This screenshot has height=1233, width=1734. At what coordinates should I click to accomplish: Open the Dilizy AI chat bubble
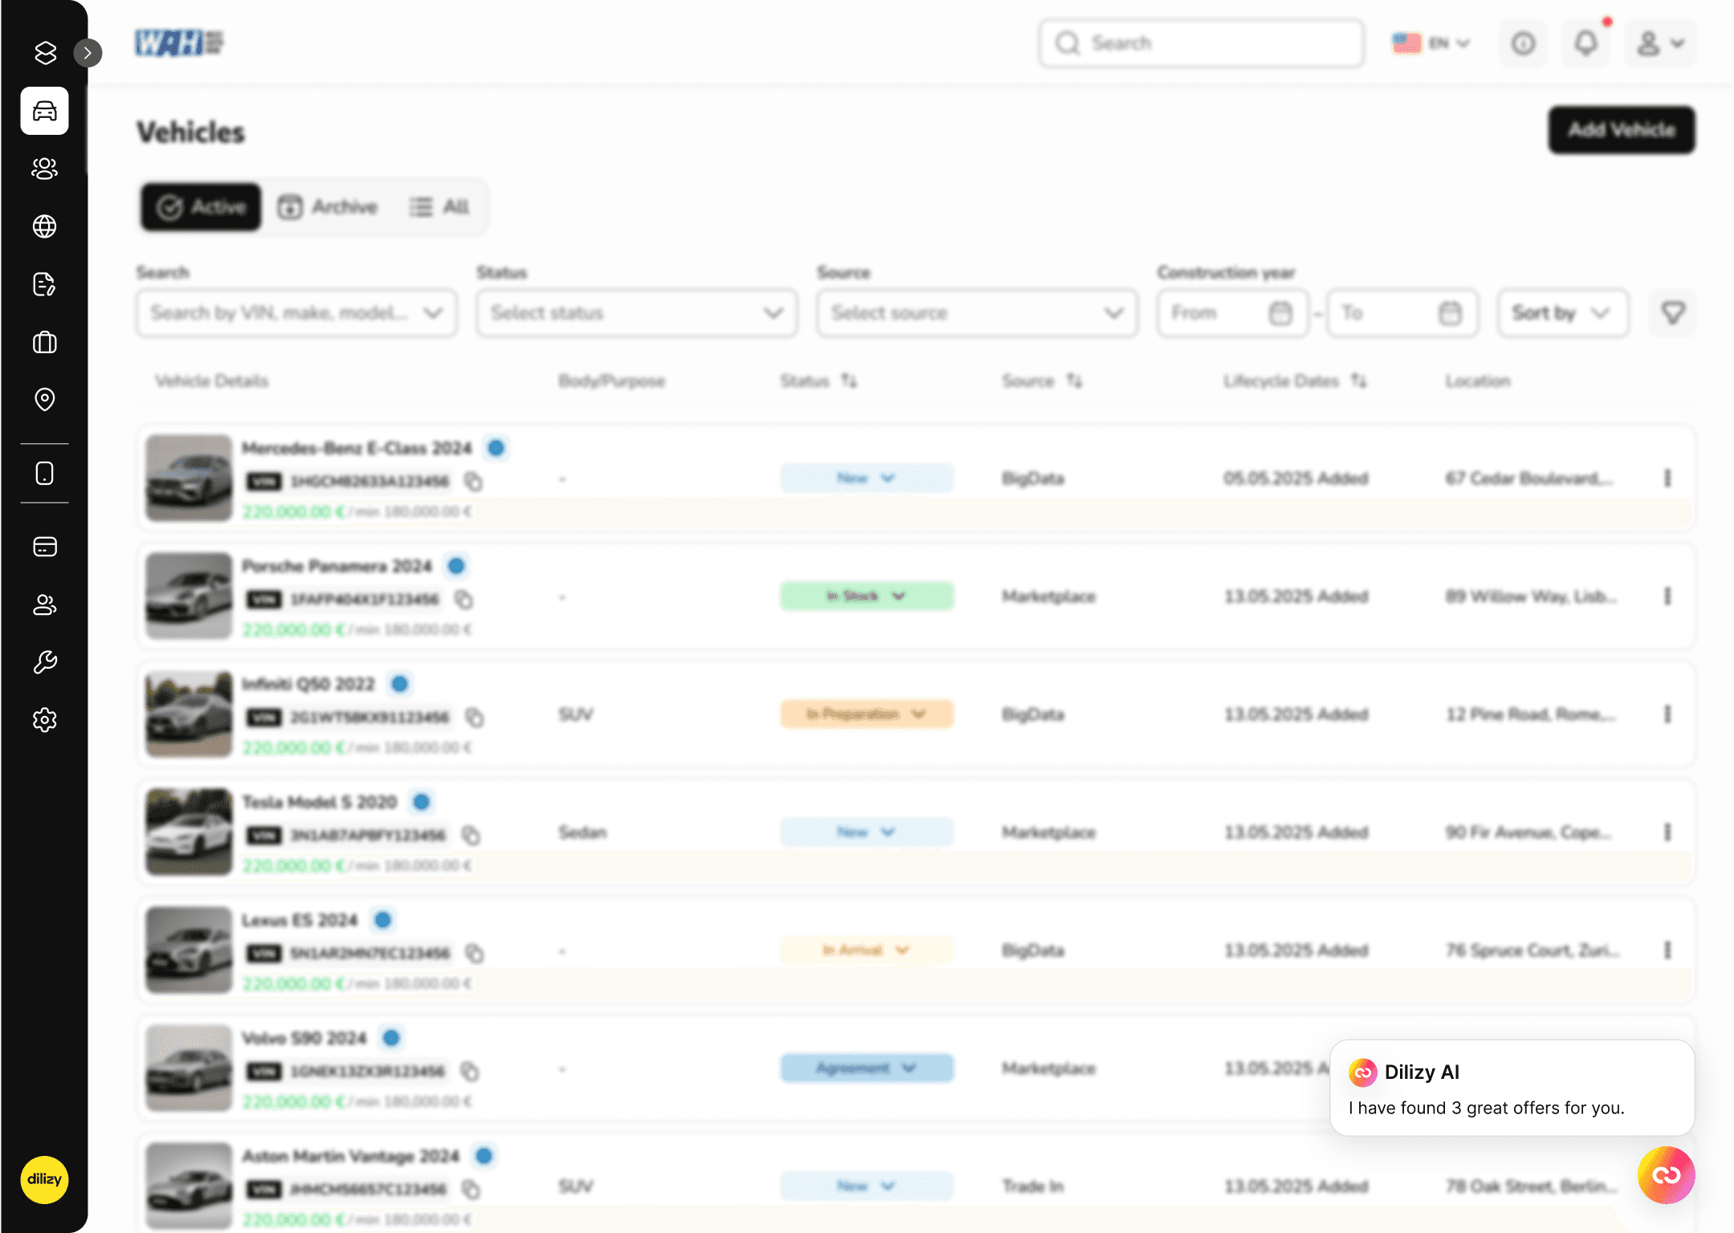pyautogui.click(x=1666, y=1175)
